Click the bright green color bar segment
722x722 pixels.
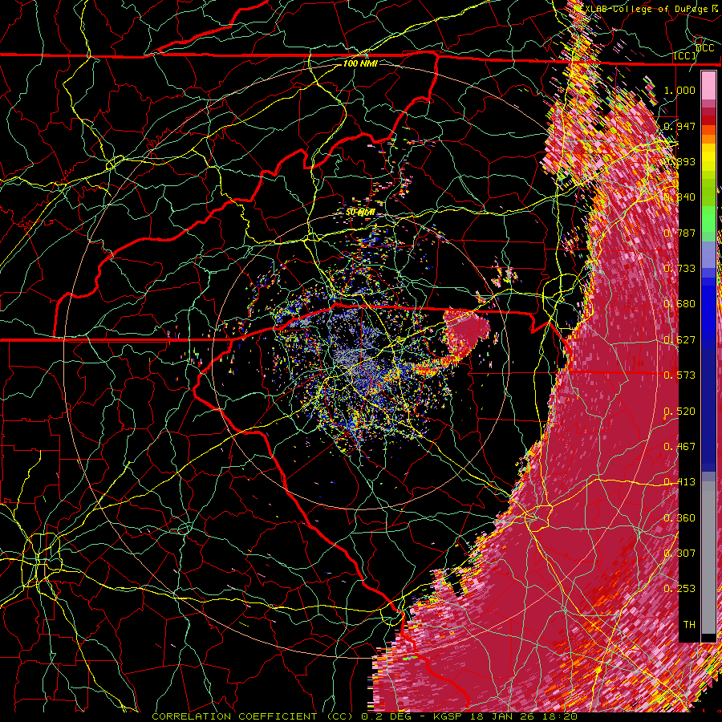click(x=708, y=220)
